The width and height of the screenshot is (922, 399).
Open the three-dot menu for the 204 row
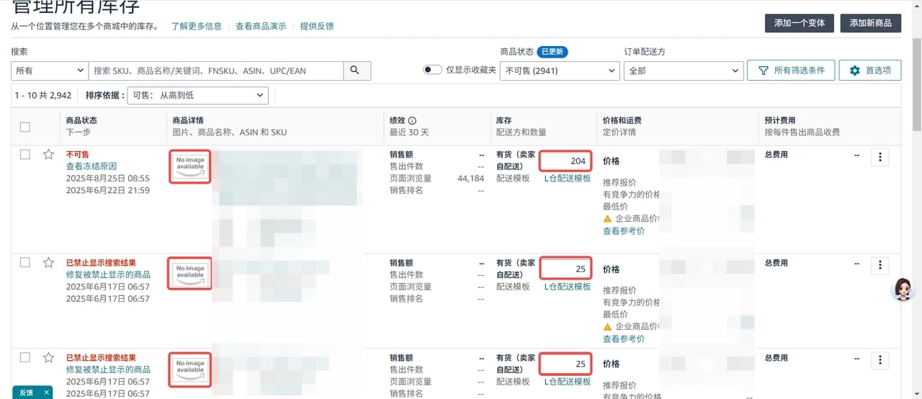click(880, 157)
